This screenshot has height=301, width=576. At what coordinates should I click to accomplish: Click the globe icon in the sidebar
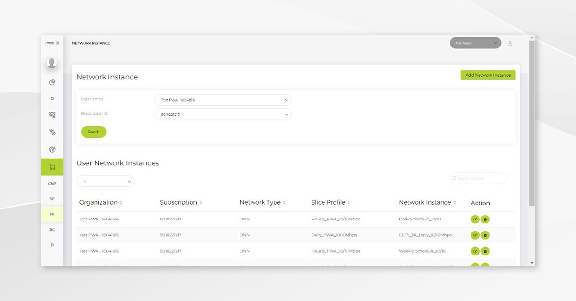click(52, 150)
